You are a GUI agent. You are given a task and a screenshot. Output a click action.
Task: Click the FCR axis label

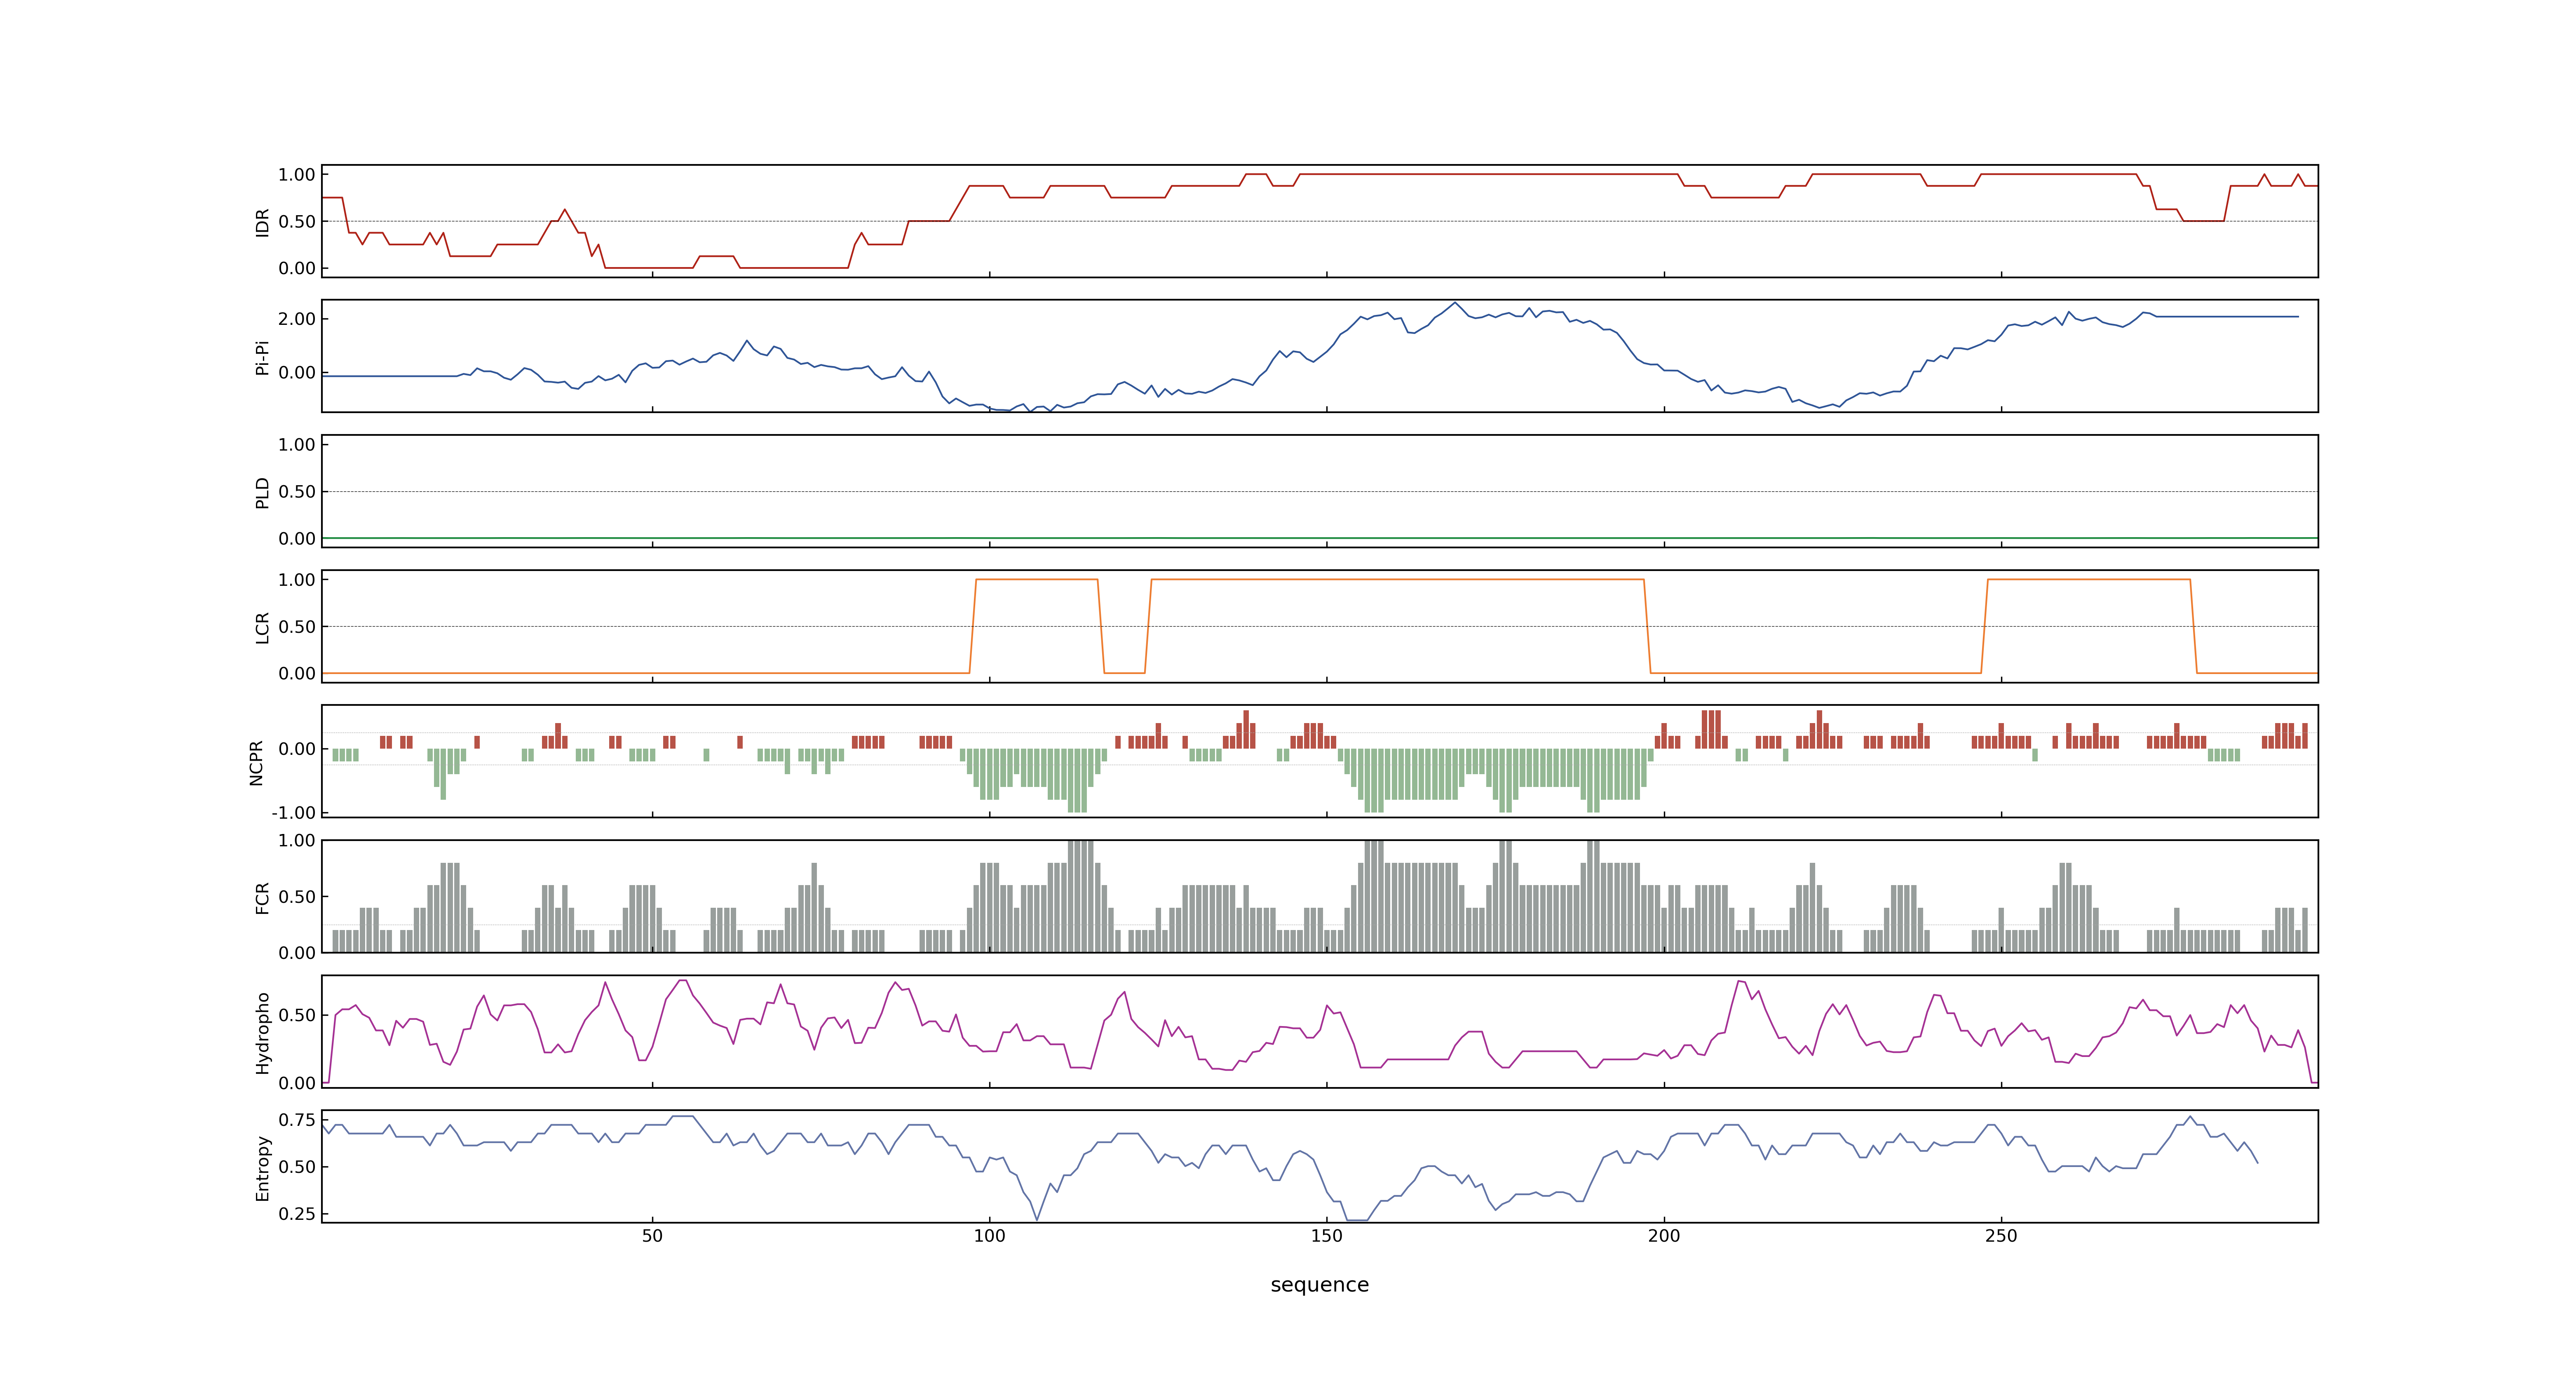coord(262,897)
